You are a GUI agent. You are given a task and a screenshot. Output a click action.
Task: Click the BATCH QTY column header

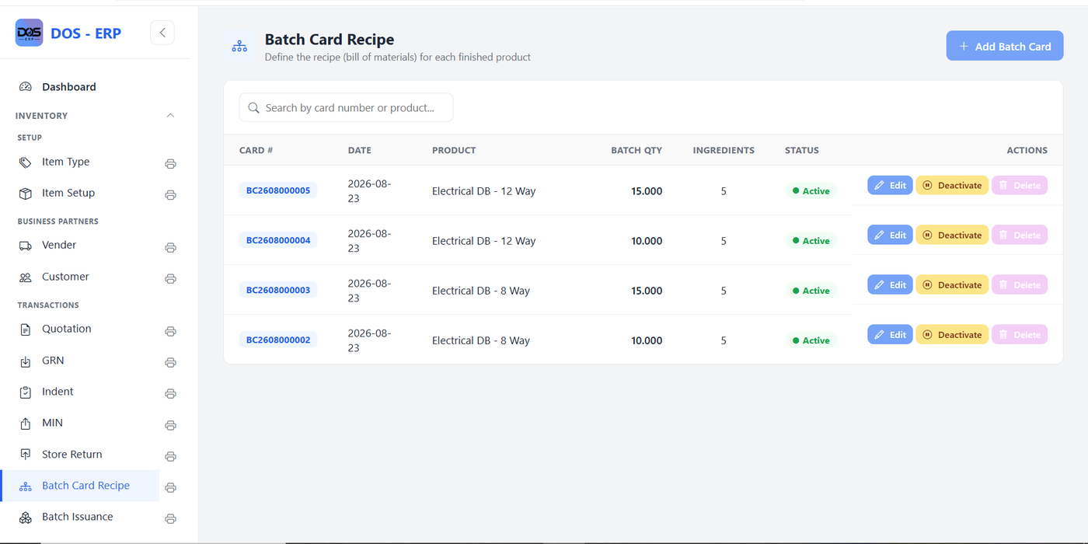pos(636,150)
